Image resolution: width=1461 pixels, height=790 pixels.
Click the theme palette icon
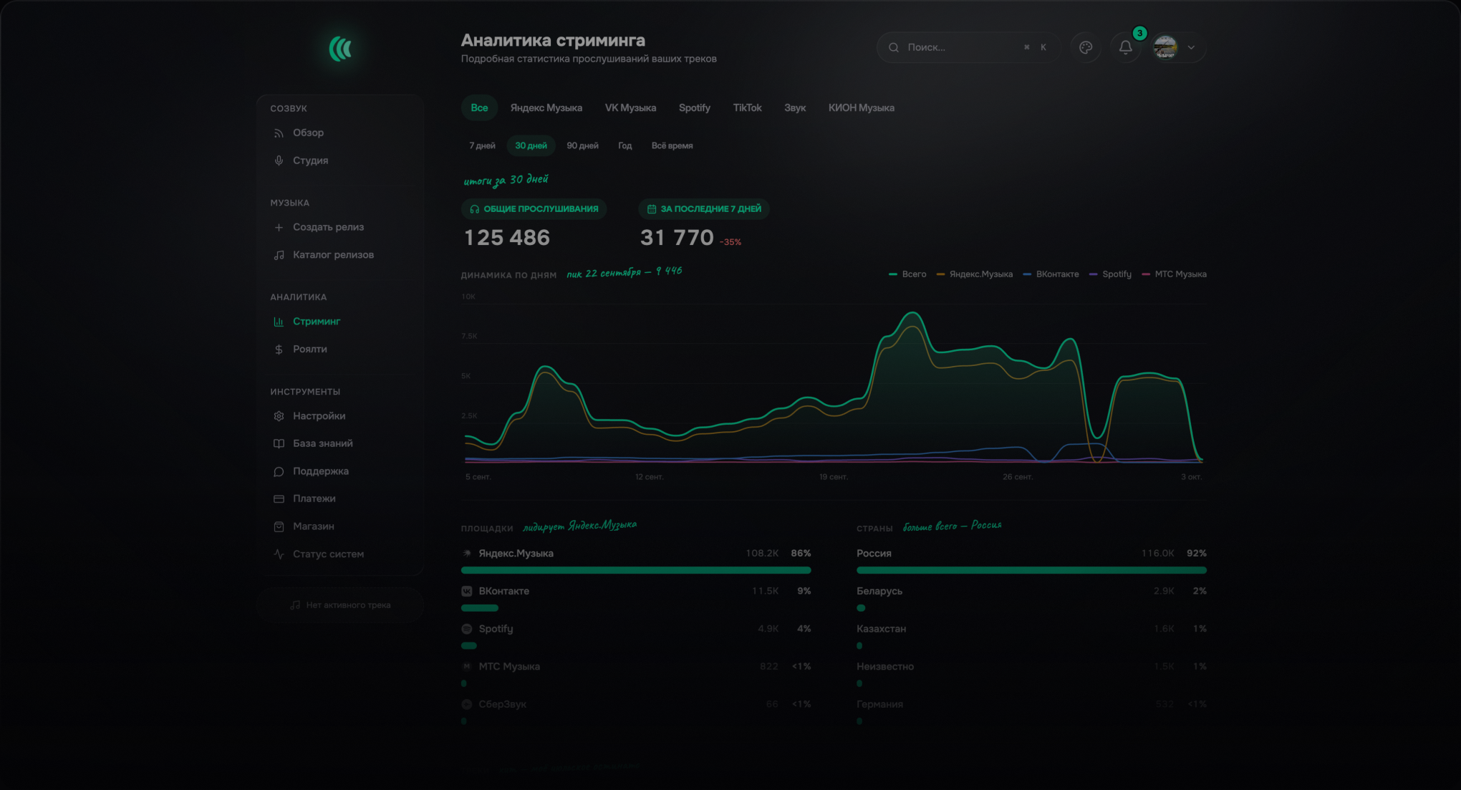pyautogui.click(x=1086, y=47)
